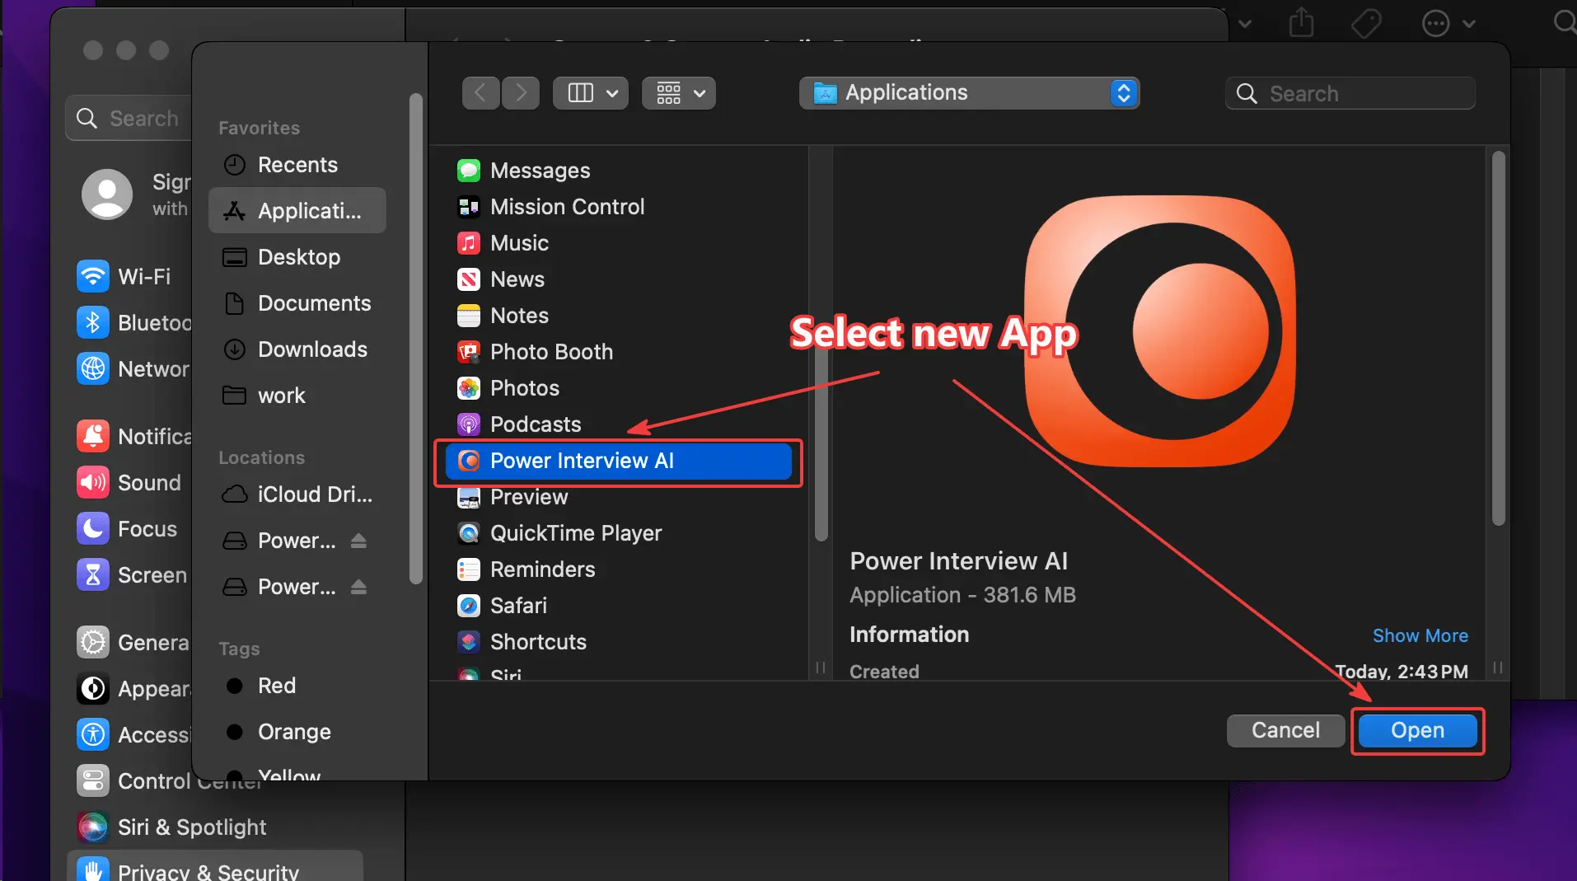Click the dialog Search field

[x=1350, y=93]
